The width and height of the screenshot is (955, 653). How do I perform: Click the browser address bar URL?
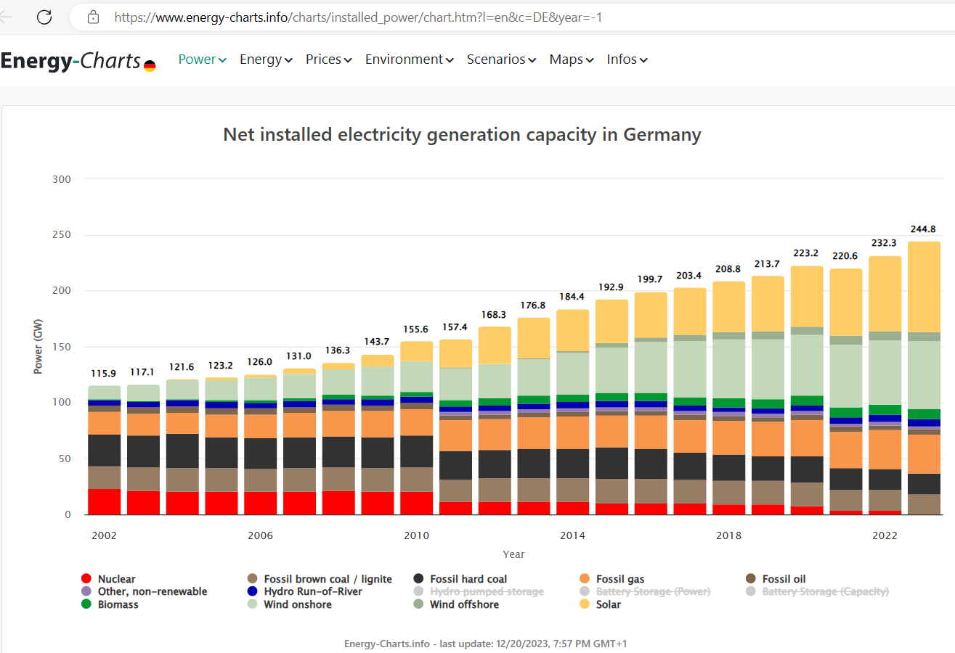point(358,17)
